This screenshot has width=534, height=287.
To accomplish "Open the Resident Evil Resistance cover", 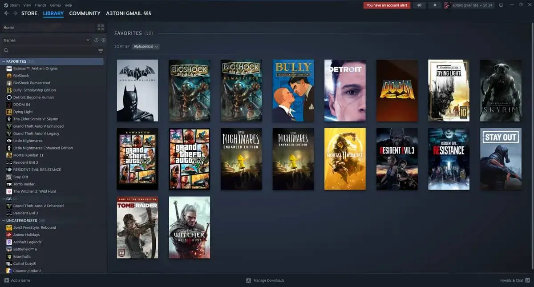I will [449, 159].
